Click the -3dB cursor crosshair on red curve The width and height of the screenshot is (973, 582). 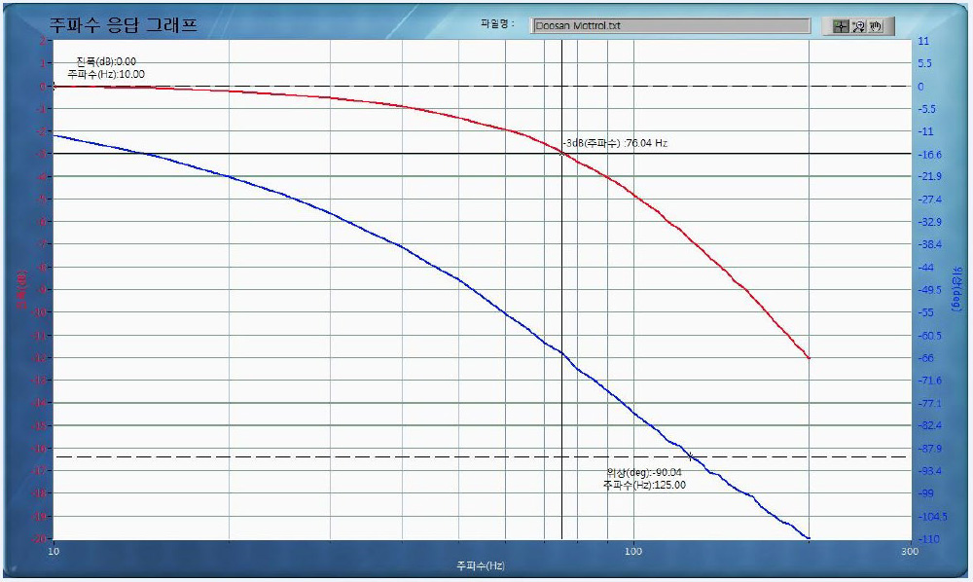(561, 154)
